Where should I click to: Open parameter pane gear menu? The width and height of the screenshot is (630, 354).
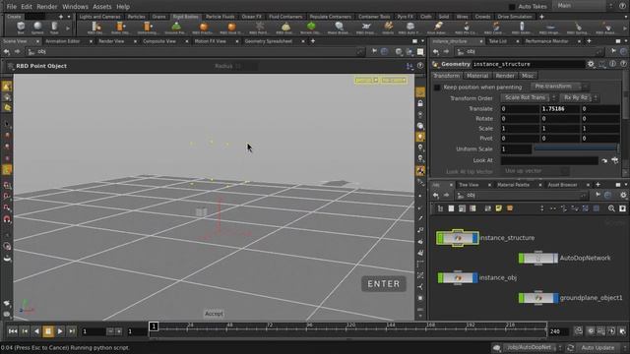591,64
